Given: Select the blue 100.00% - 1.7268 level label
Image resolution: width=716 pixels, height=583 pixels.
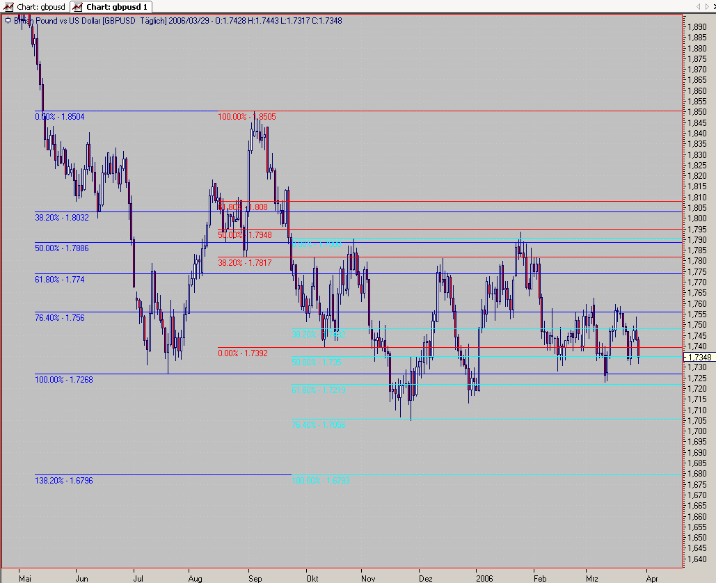Looking at the screenshot, I should pos(63,380).
